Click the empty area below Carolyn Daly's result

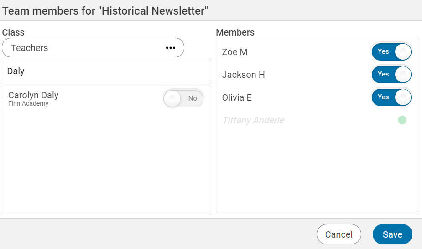coord(106,159)
